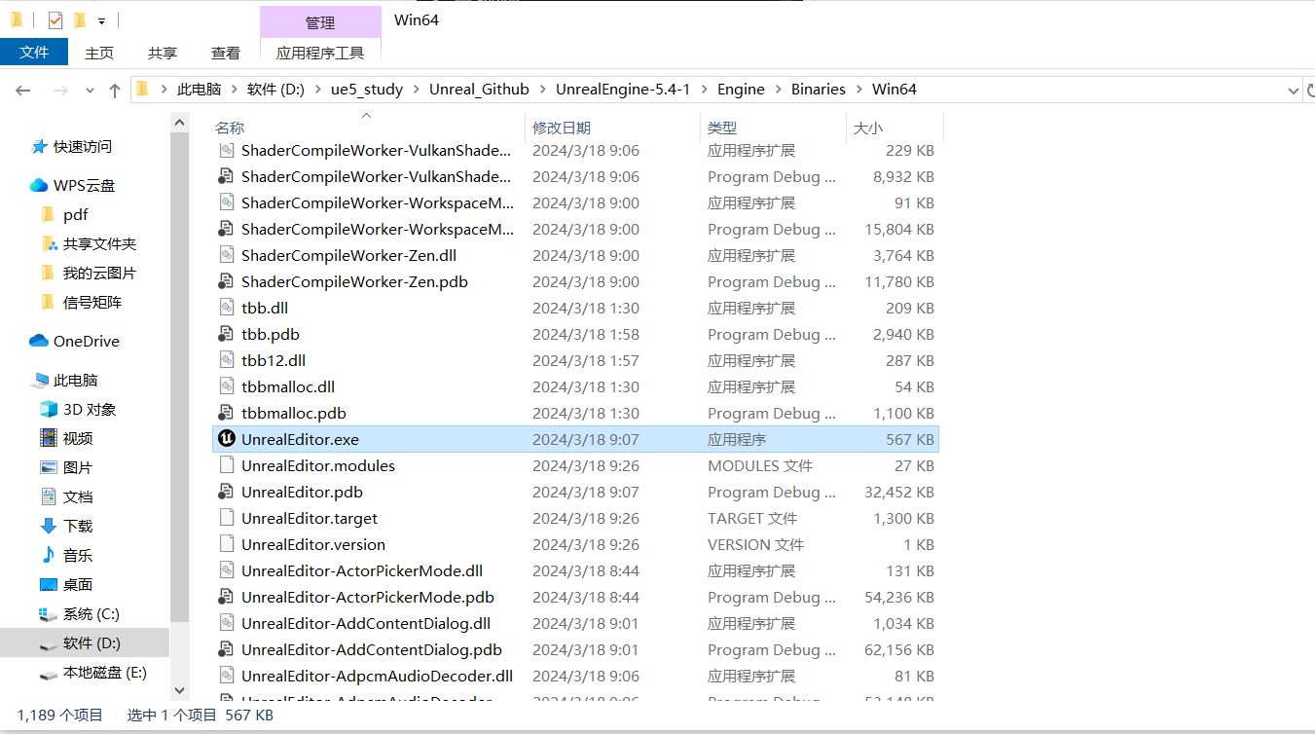The image size is (1315, 734).
Task: Click the Quick Access star icon
Action: (40, 146)
